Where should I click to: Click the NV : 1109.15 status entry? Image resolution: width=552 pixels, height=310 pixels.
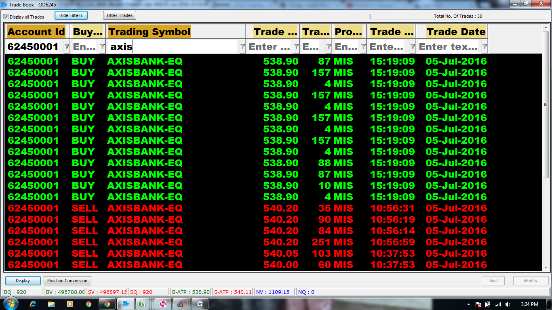pyautogui.click(x=274, y=292)
